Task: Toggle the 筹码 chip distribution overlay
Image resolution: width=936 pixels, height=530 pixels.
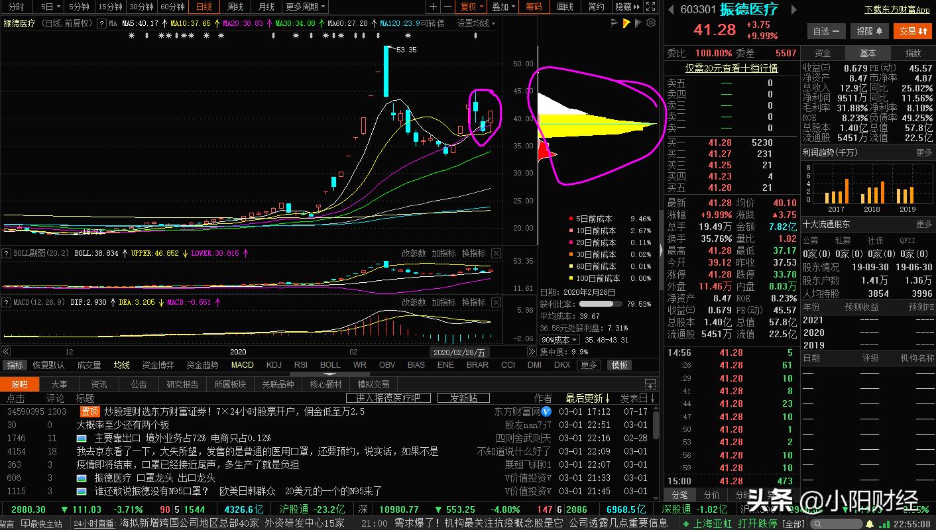Action: point(534,7)
